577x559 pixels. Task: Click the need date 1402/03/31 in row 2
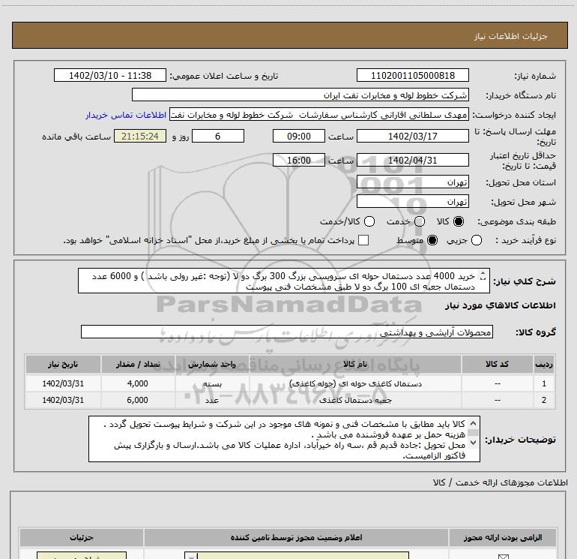click(x=63, y=400)
